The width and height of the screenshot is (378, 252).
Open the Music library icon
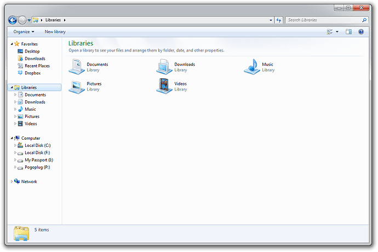coord(252,67)
